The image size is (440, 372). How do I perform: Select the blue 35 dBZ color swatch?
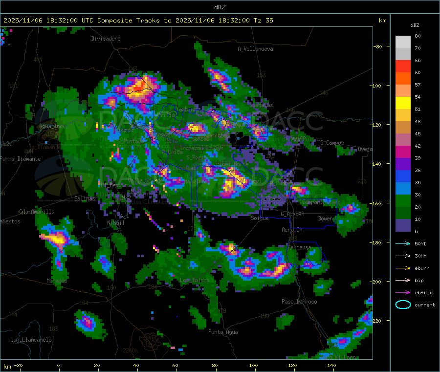403,176
